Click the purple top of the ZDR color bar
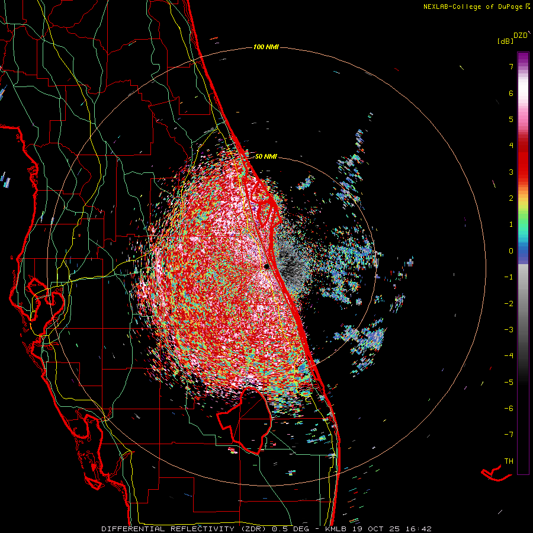This screenshot has height=533, width=533. (x=523, y=59)
